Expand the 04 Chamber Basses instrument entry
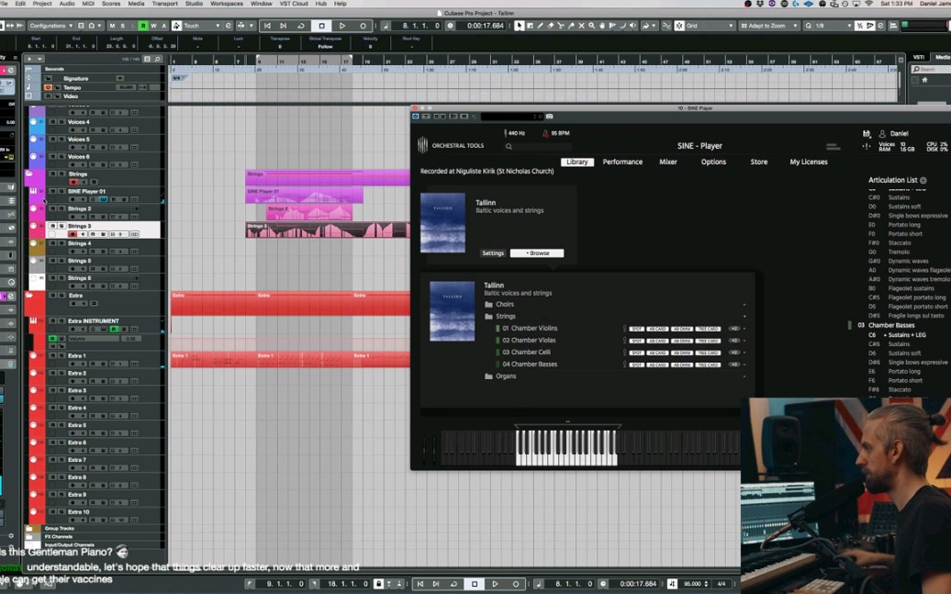Screen dimensions: 951x594 (744, 364)
